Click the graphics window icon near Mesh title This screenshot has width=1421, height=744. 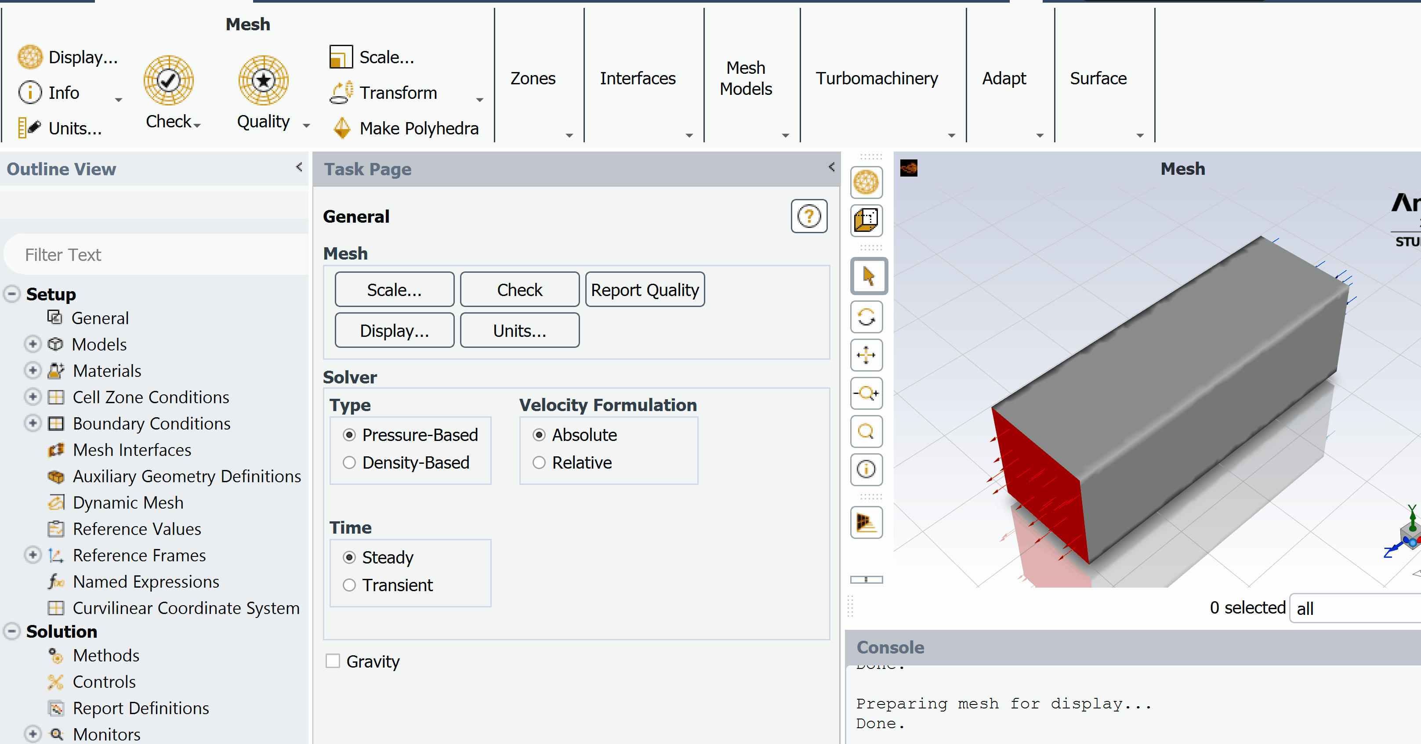click(x=909, y=168)
